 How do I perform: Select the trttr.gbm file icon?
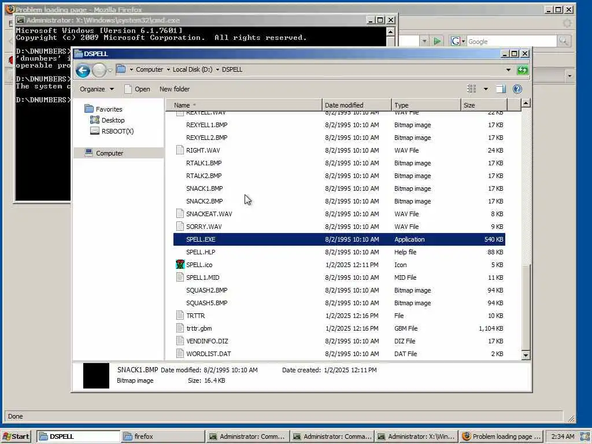tap(180, 328)
